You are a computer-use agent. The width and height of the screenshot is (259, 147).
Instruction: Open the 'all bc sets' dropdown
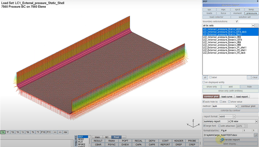[253, 25]
